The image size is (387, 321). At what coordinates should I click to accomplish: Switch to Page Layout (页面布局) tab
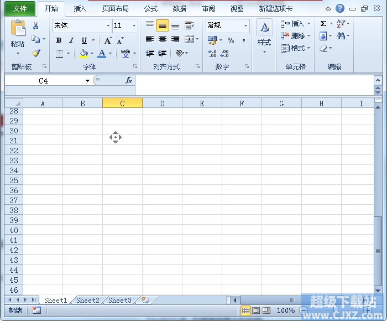[116, 9]
